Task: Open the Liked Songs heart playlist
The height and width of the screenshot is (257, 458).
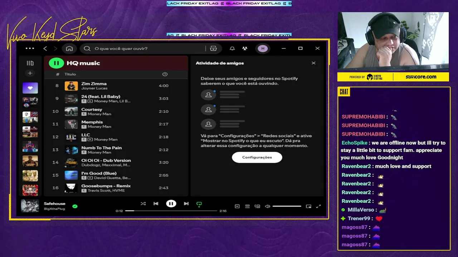Action: (x=30, y=88)
